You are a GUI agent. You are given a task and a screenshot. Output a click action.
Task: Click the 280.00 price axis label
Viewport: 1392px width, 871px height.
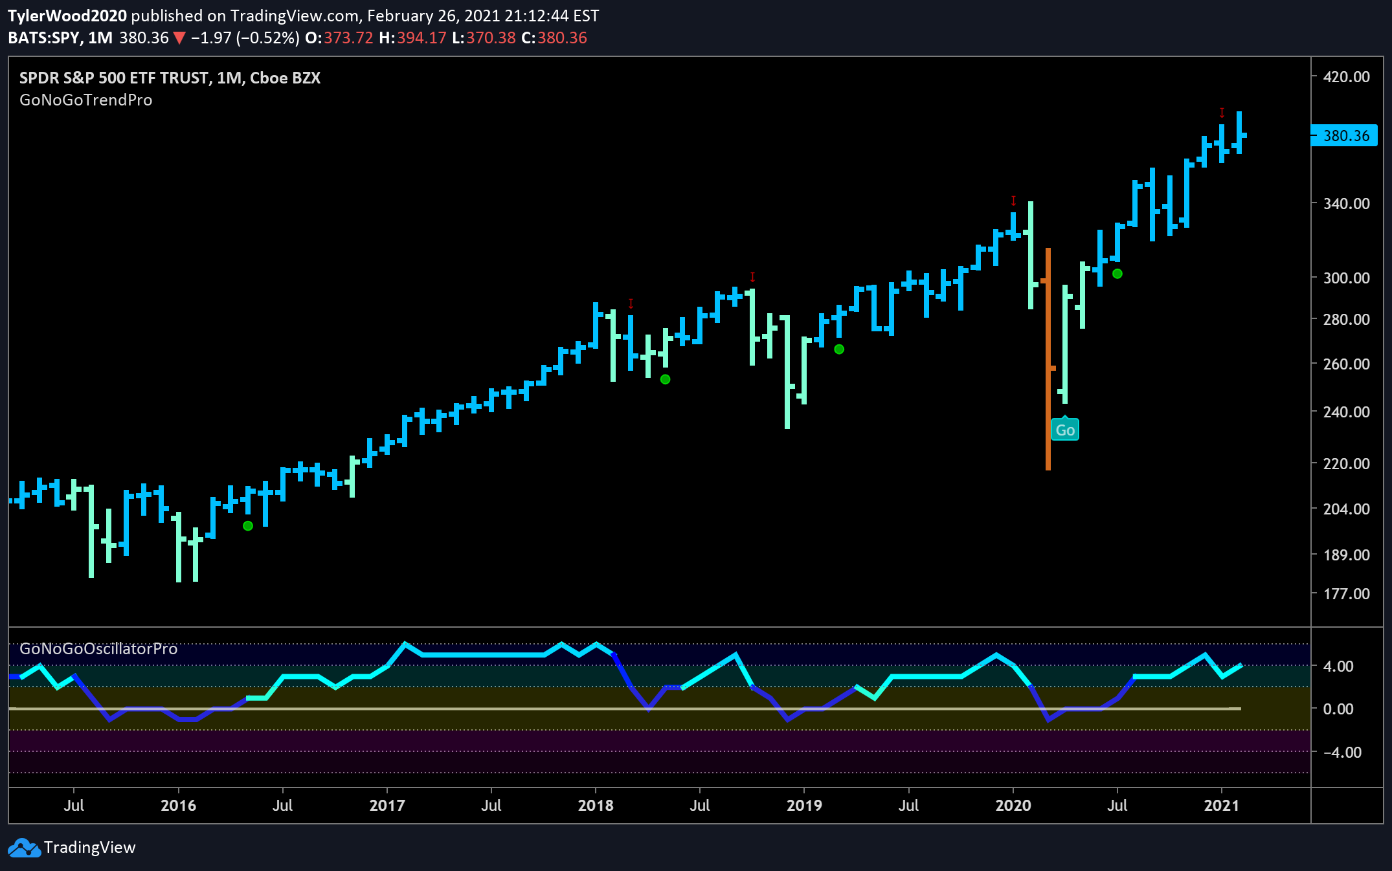tap(1347, 320)
